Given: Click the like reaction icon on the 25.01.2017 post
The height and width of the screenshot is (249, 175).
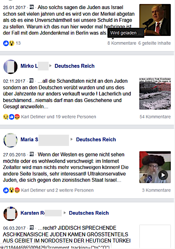Looking at the screenshot, I should coord(6,43).
